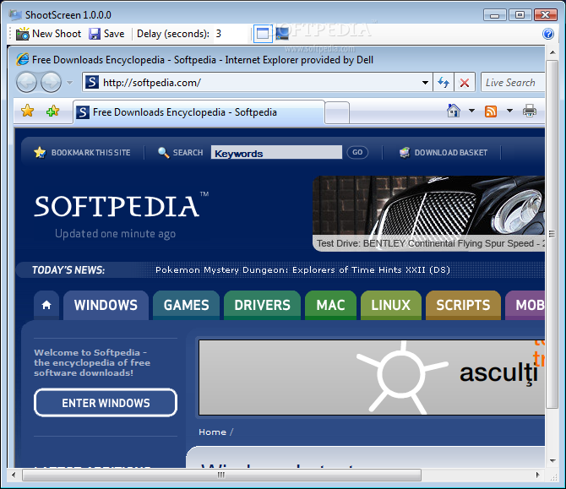Open the Pokemon Mystery Dungeon news headline
566x489 pixels.
click(302, 270)
